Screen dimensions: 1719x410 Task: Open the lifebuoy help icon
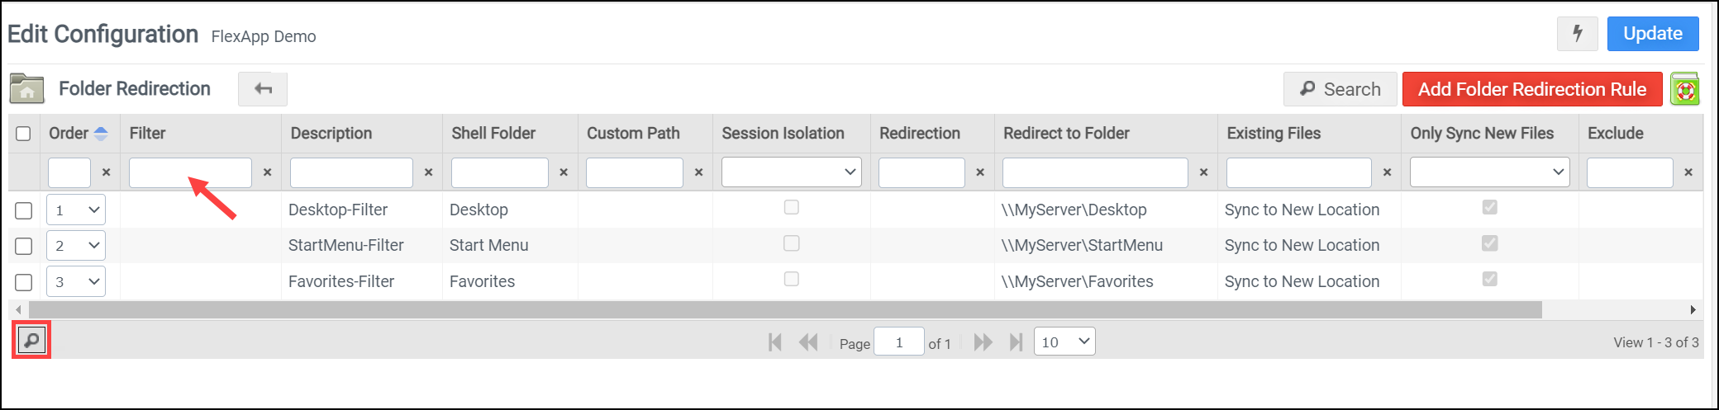(1684, 89)
